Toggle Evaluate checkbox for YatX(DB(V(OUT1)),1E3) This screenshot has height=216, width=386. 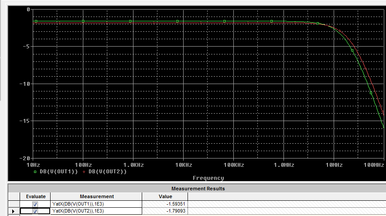tap(35, 204)
